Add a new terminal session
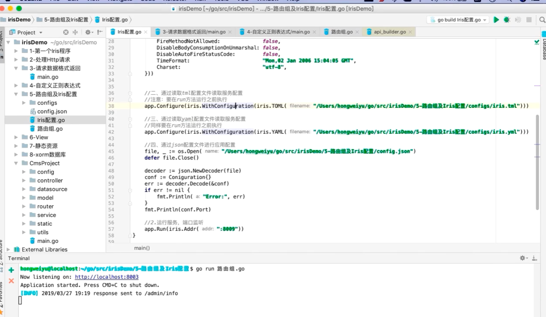Image resolution: width=546 pixels, height=317 pixels. (11, 270)
